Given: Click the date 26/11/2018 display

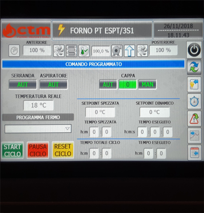Looking at the screenshot, I should pos(178,26).
